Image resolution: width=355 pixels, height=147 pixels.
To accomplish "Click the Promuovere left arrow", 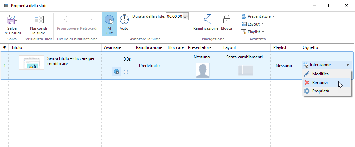I will coord(68,19).
